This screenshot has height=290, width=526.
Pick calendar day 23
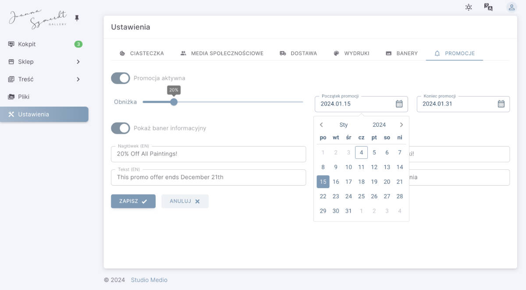336,196
